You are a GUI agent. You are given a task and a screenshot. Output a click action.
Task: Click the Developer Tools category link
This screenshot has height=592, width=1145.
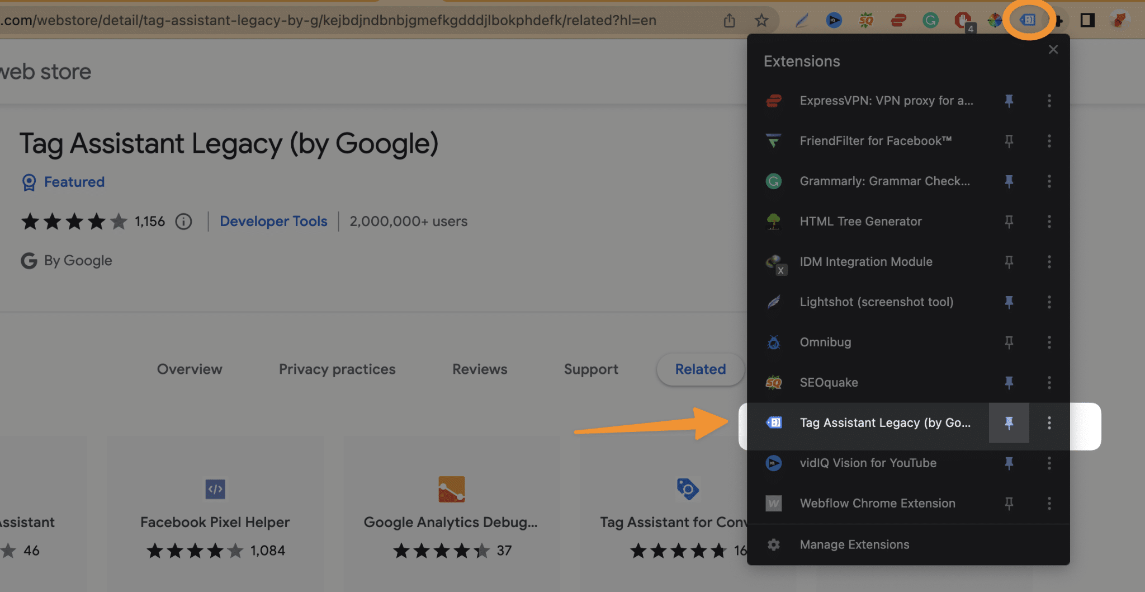273,221
